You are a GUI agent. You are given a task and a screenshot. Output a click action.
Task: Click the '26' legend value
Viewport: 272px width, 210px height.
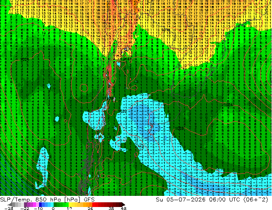90,208
